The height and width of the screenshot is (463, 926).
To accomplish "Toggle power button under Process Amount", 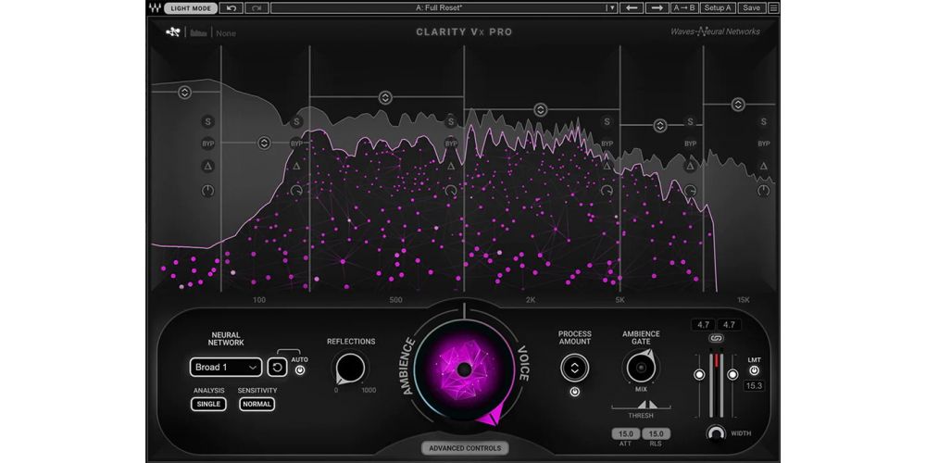I will tap(575, 392).
